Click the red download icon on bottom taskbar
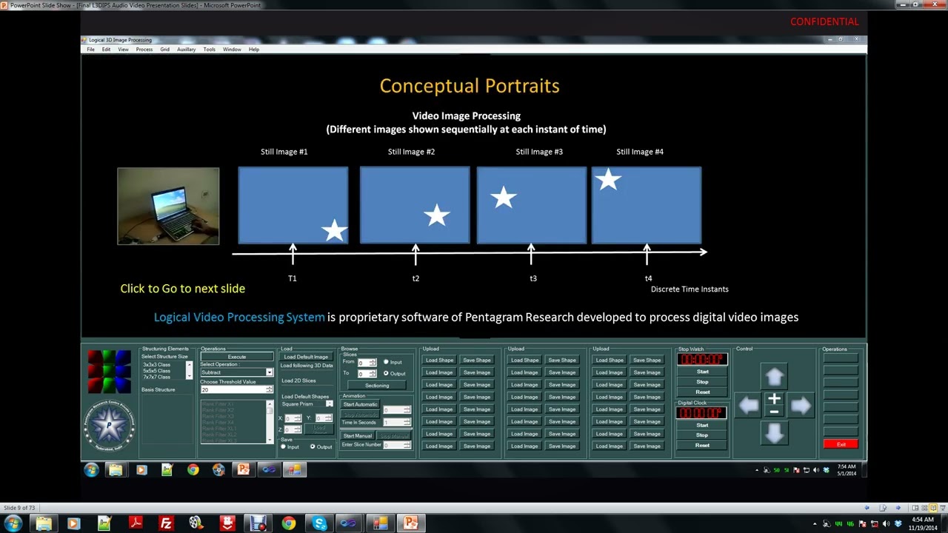 tap(227, 524)
